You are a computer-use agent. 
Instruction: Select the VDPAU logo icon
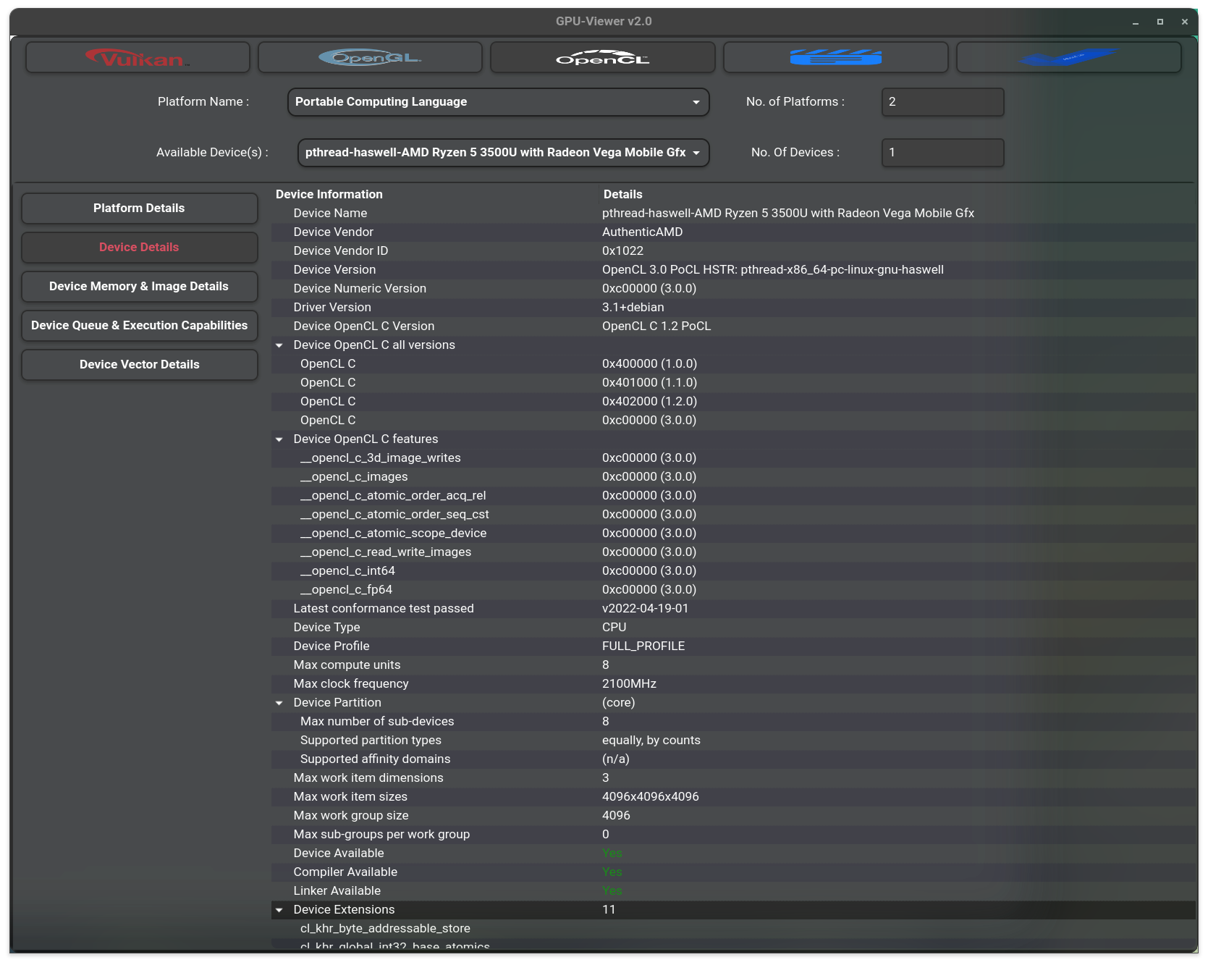(1068, 57)
